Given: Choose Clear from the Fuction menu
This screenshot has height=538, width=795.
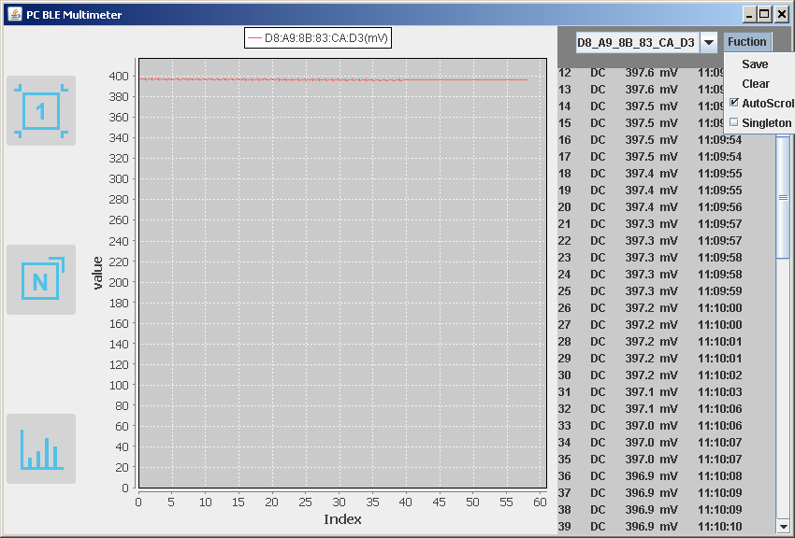Looking at the screenshot, I should (756, 84).
